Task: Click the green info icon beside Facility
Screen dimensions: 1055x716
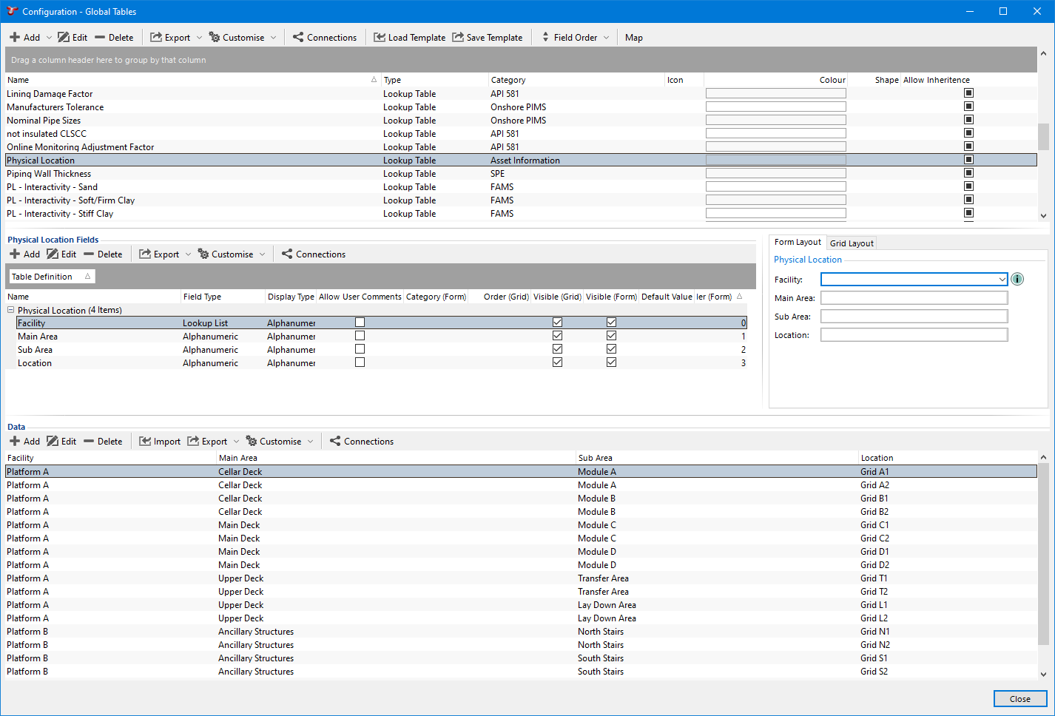Action: [1017, 280]
